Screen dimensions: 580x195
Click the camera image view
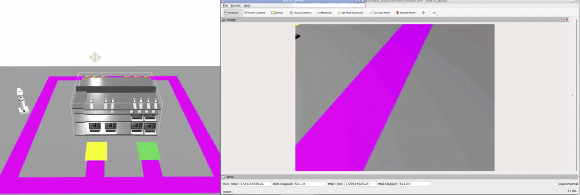point(395,97)
